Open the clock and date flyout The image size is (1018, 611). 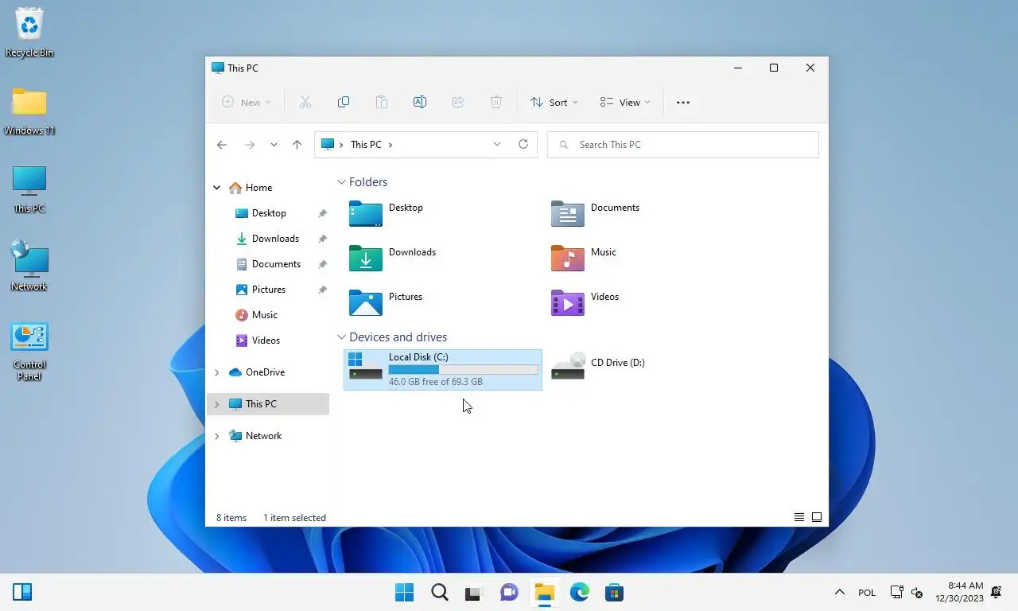click(960, 592)
